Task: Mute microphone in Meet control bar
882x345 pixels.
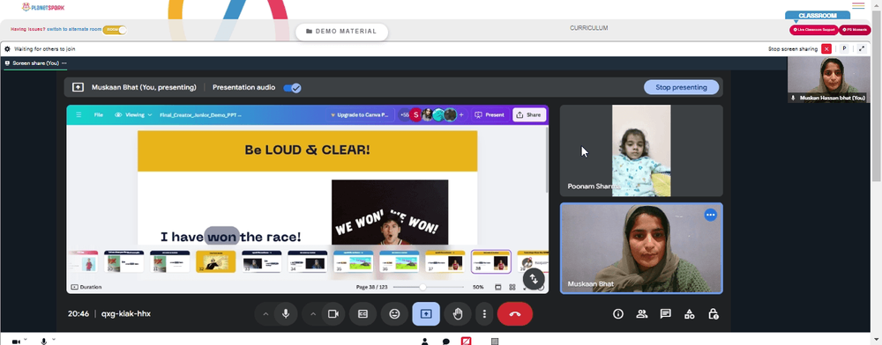Action: coord(285,313)
